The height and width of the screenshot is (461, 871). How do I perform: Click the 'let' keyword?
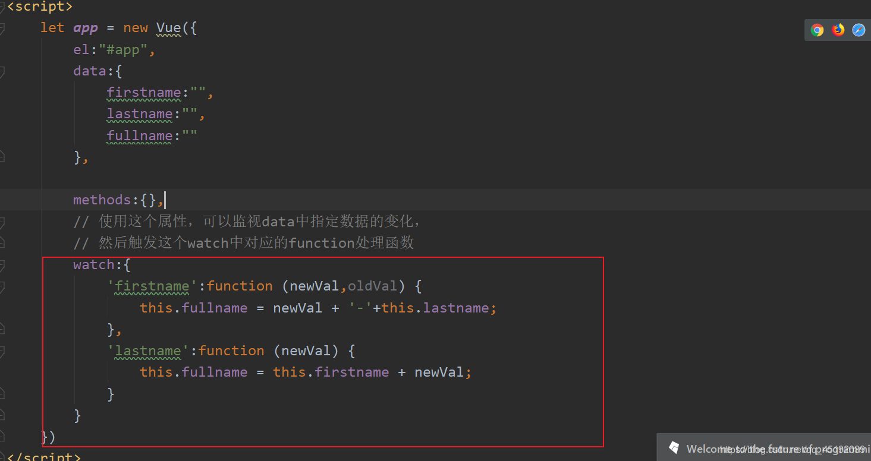pos(52,28)
